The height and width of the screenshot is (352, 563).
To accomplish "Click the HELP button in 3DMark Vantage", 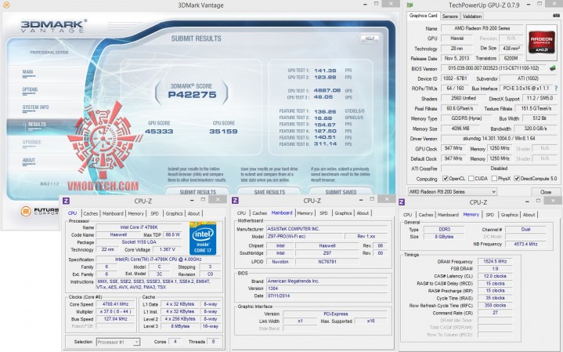I will (370, 38).
